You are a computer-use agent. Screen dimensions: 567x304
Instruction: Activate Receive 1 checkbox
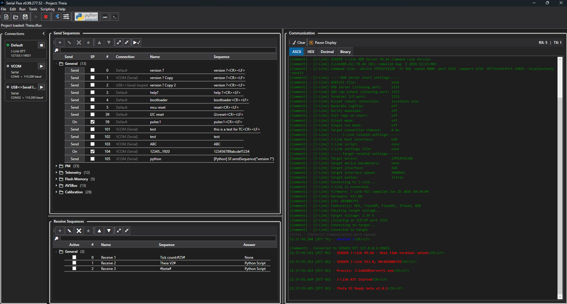[x=74, y=258]
